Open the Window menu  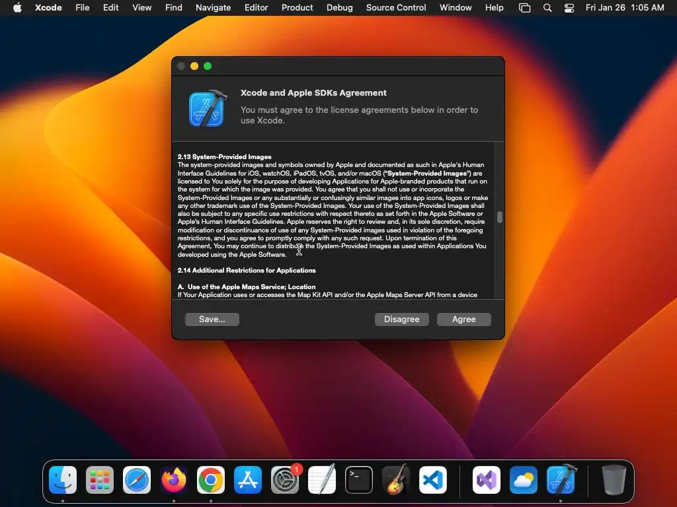tap(456, 7)
